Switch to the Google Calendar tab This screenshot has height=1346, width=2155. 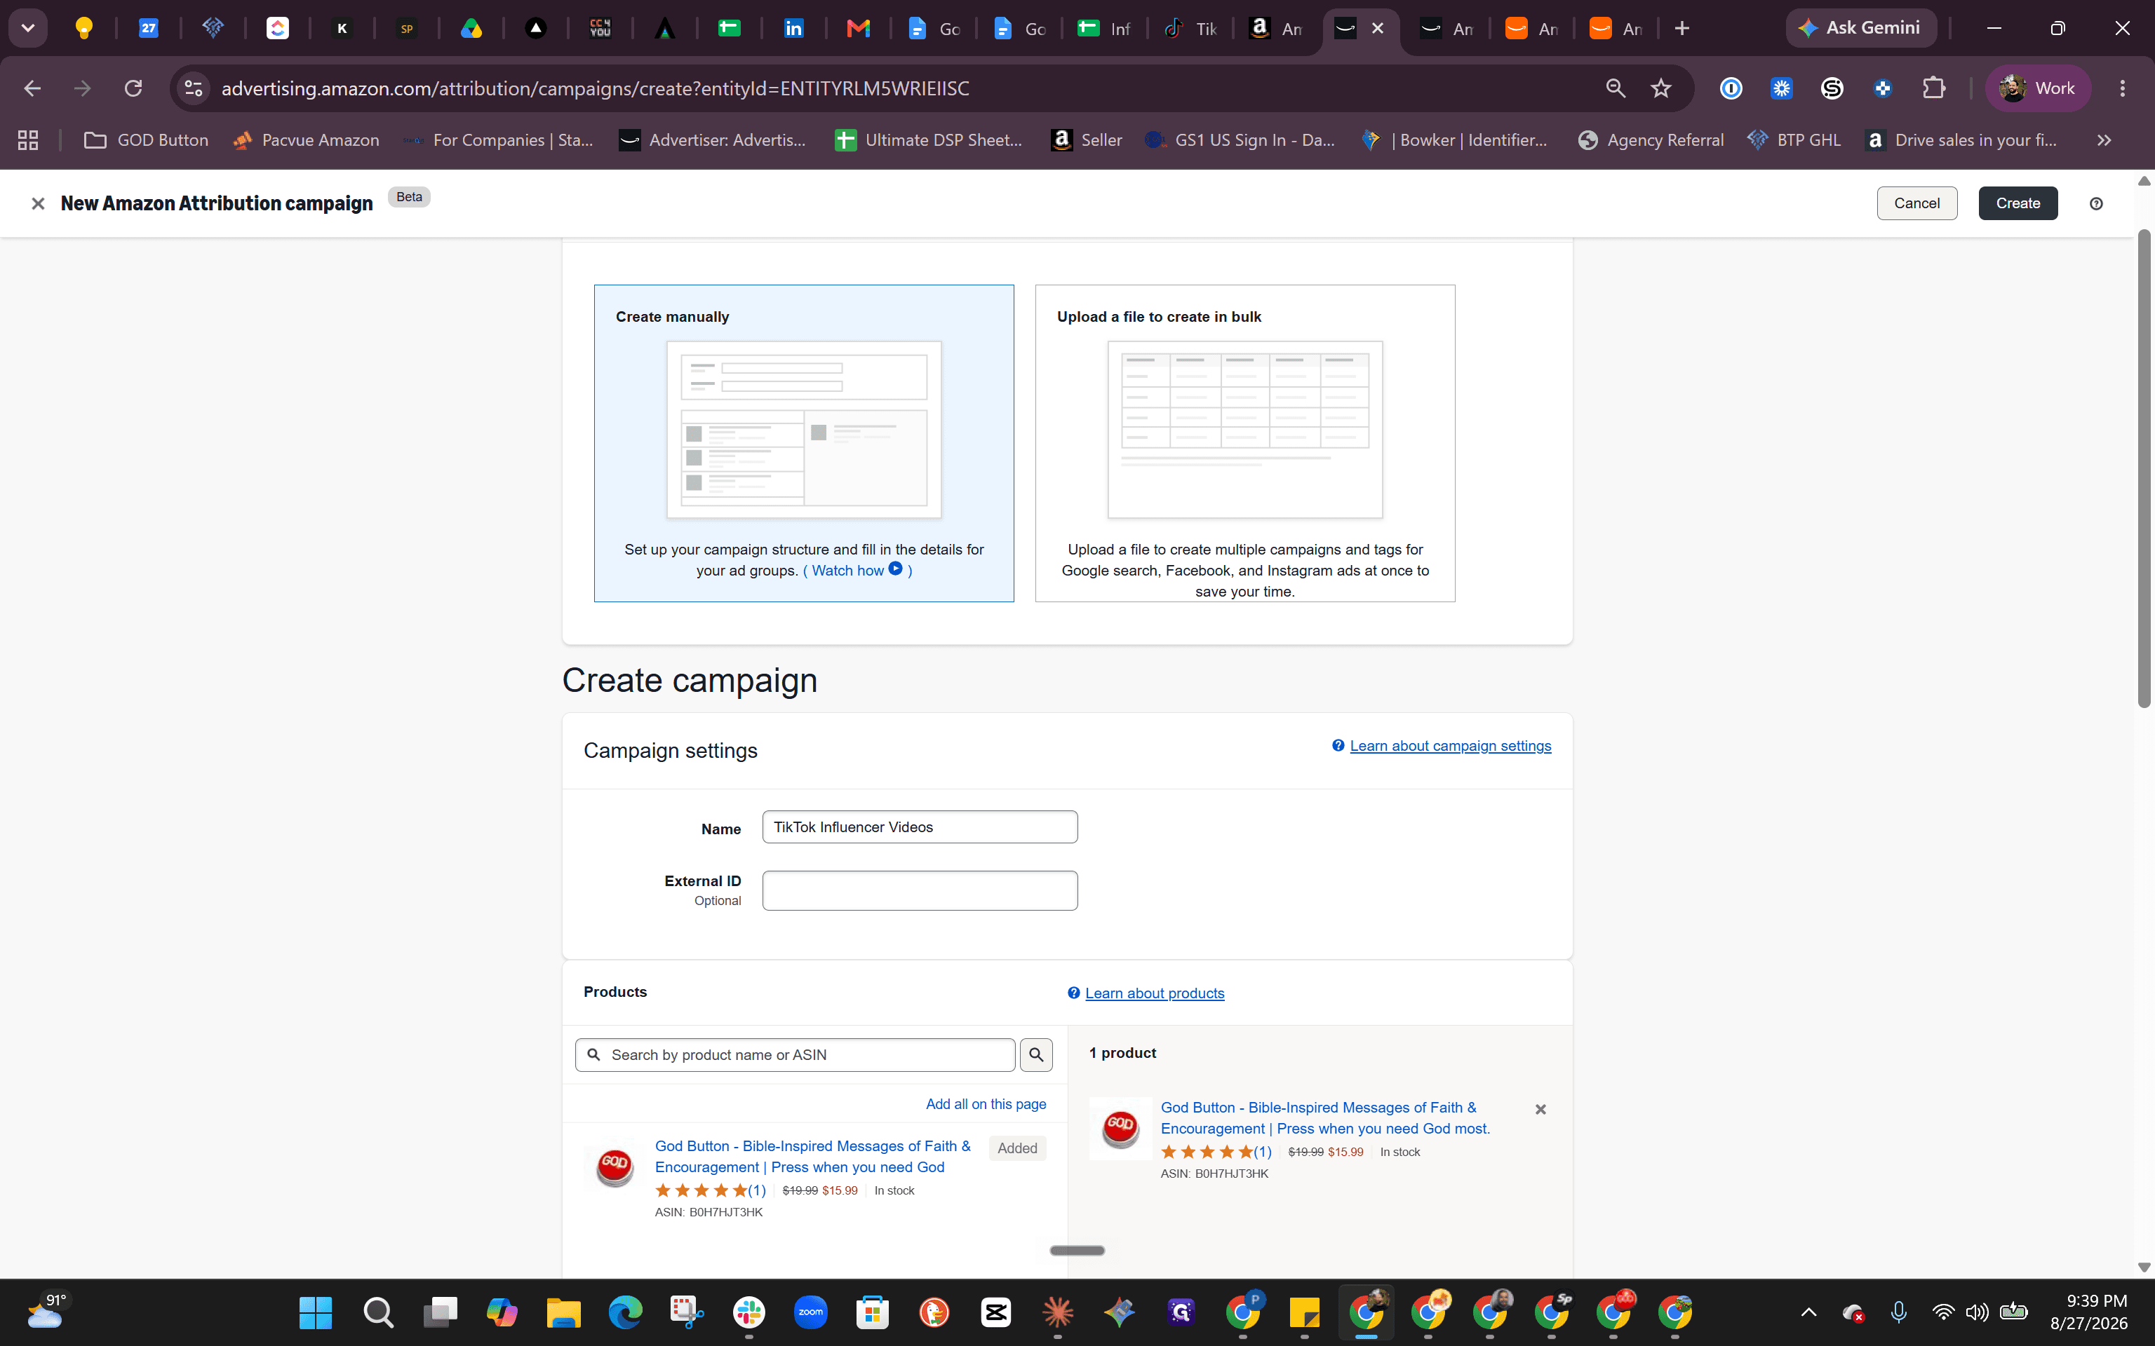149,29
